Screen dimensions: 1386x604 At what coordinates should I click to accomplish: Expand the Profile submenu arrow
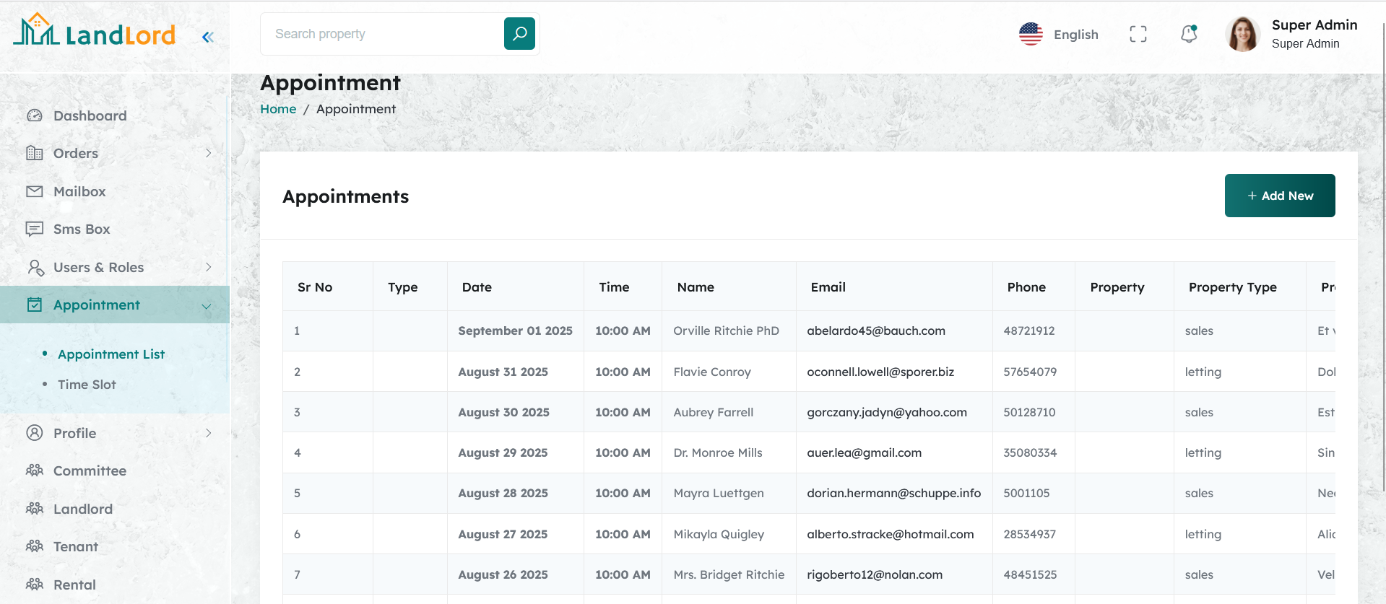[208, 433]
